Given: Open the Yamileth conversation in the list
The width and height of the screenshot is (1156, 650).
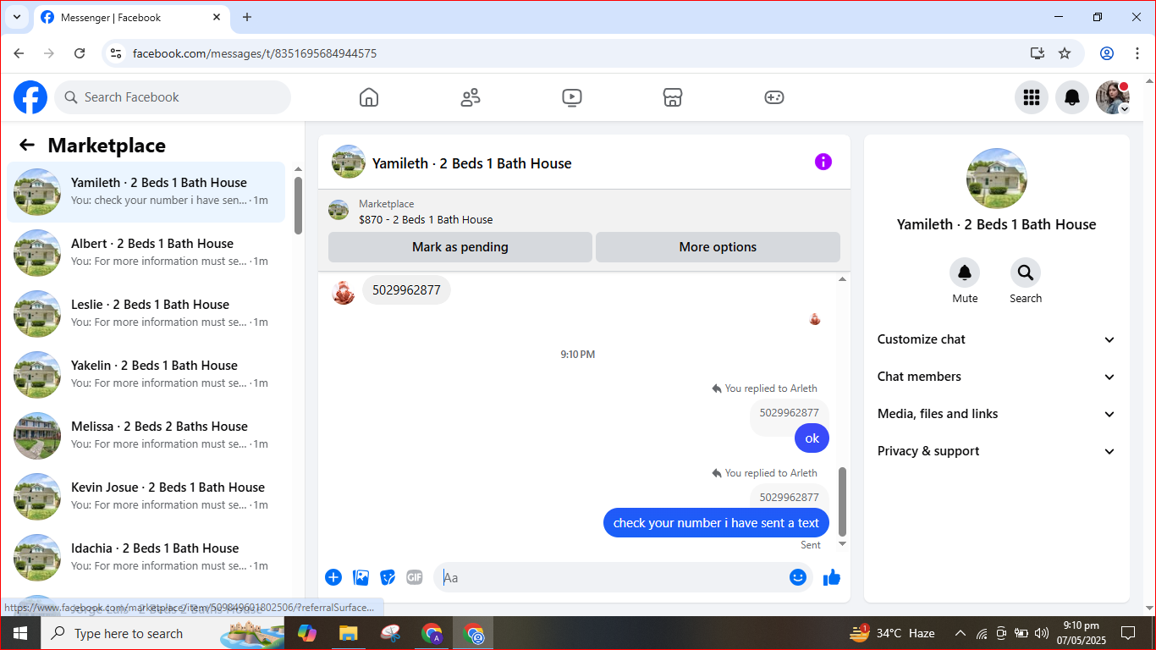Looking at the screenshot, I should click(x=146, y=192).
